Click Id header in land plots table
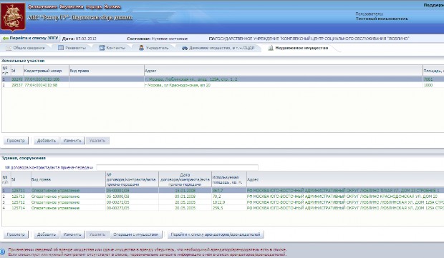 coord(17,71)
